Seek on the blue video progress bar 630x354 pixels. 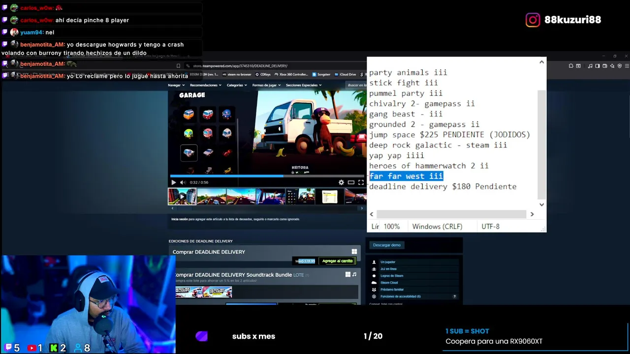click(x=267, y=176)
